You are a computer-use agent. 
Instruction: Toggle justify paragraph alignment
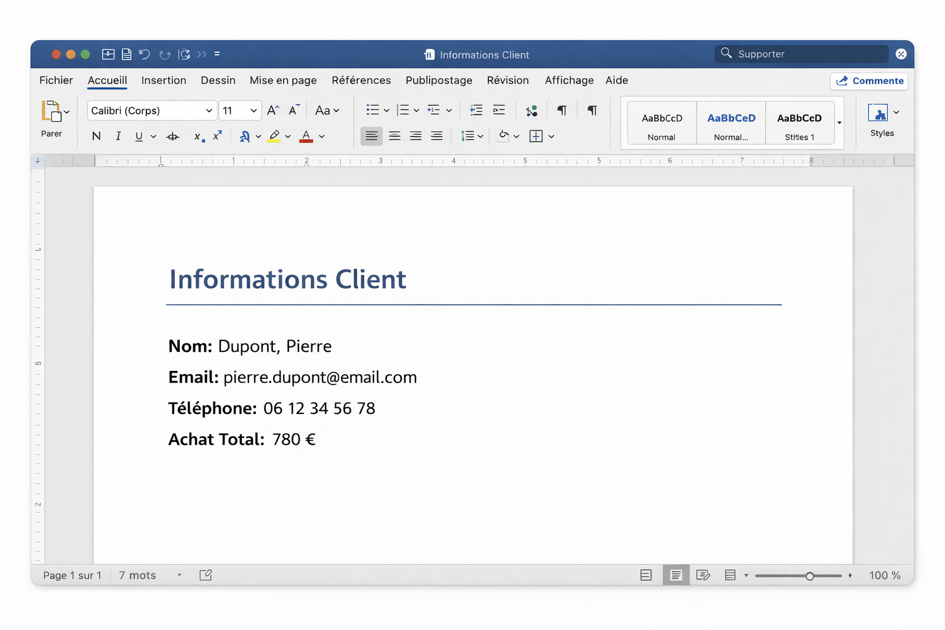point(437,136)
